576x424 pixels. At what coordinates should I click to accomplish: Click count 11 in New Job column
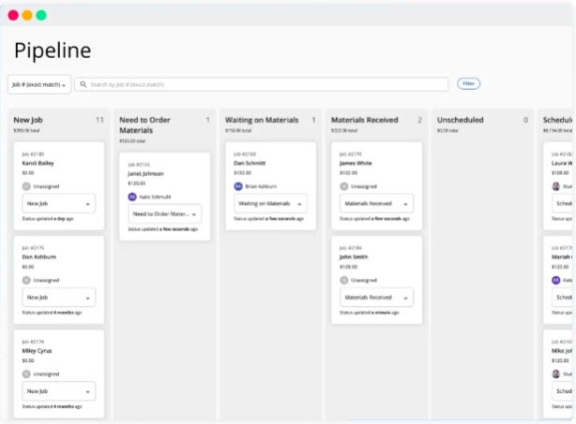(99, 120)
